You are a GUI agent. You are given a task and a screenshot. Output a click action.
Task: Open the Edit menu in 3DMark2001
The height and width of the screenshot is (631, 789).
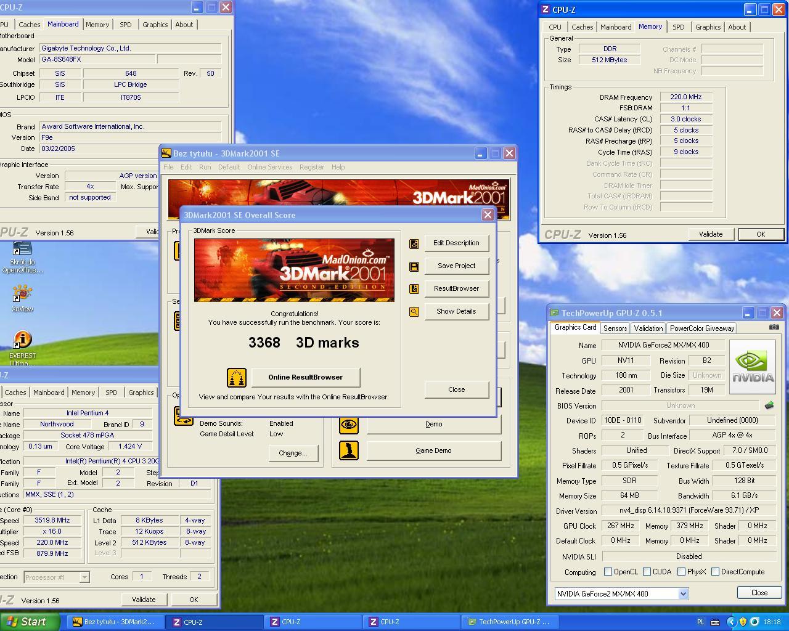[x=186, y=167]
